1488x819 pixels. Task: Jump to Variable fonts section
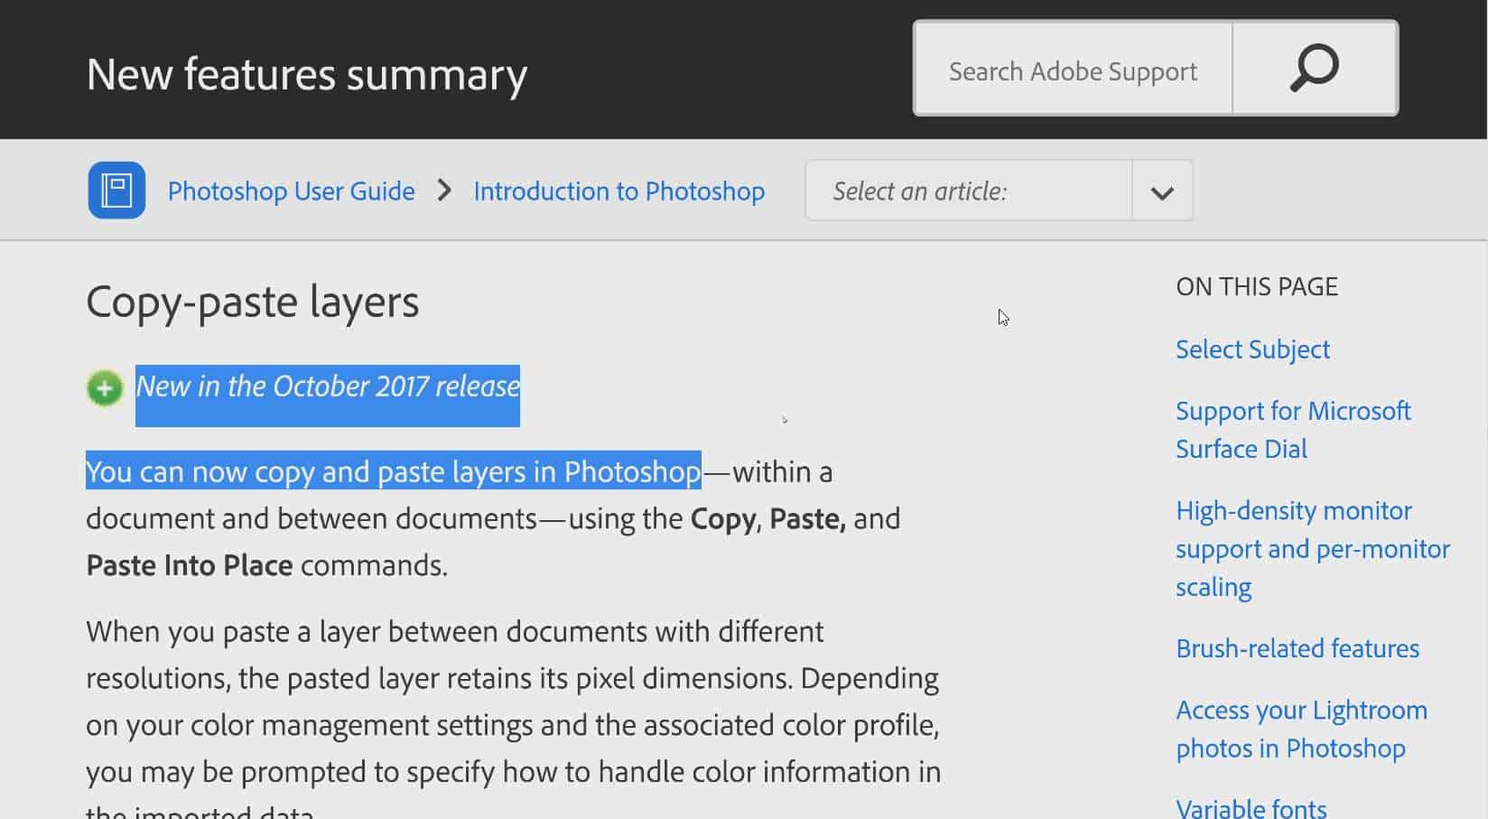coord(1251,807)
